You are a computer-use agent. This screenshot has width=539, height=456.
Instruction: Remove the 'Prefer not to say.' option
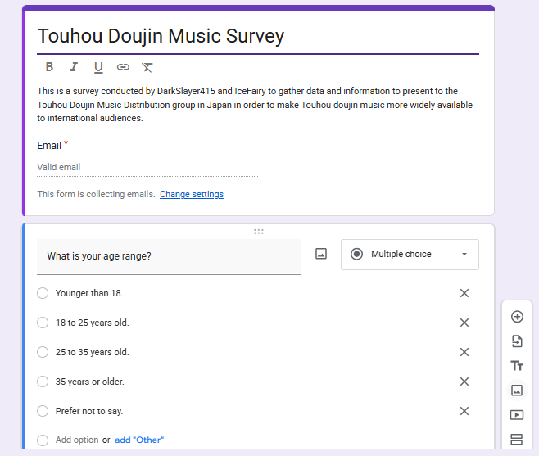point(464,411)
